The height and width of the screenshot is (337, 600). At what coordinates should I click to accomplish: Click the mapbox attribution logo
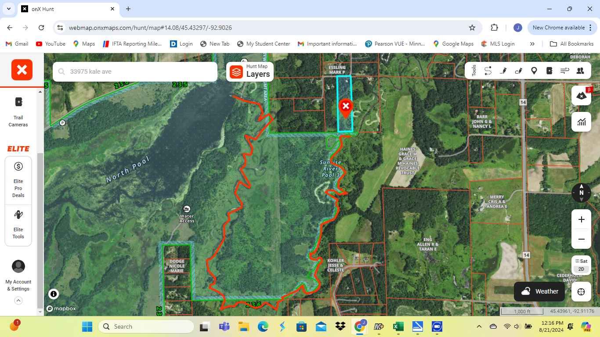tap(61, 308)
